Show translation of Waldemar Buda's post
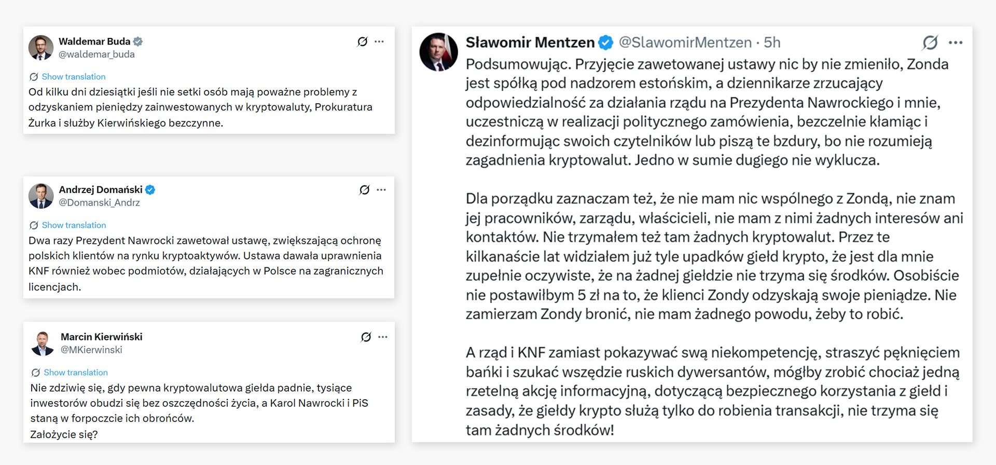The height and width of the screenshot is (465, 996). (x=73, y=76)
